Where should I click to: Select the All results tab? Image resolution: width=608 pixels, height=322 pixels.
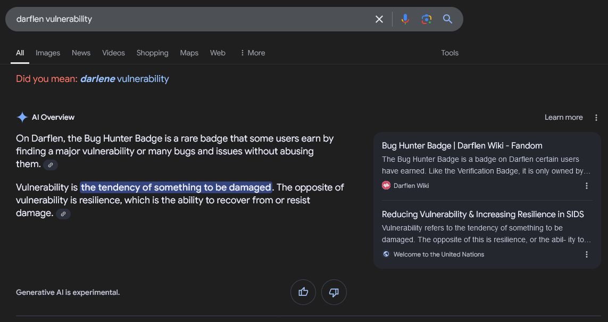point(20,53)
